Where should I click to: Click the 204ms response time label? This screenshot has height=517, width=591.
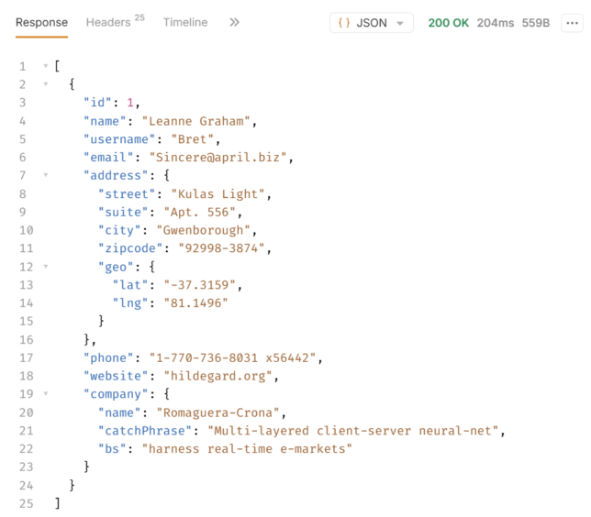[x=495, y=23]
